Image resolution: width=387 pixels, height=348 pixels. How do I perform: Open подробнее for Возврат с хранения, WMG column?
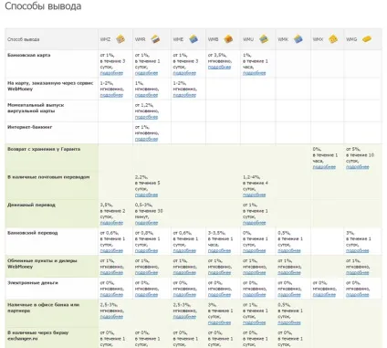pyautogui.click(x=358, y=167)
